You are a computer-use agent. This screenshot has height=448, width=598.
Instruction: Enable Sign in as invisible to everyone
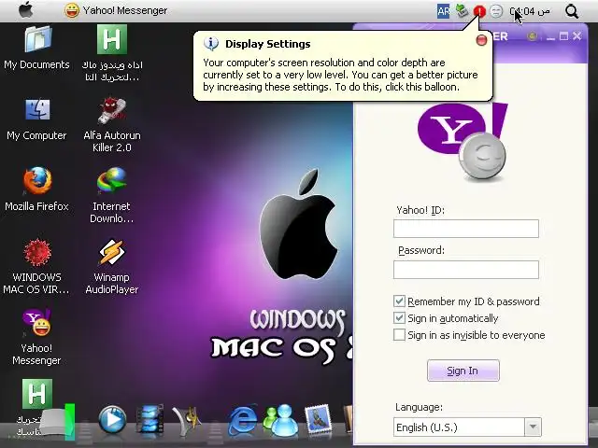[399, 335]
